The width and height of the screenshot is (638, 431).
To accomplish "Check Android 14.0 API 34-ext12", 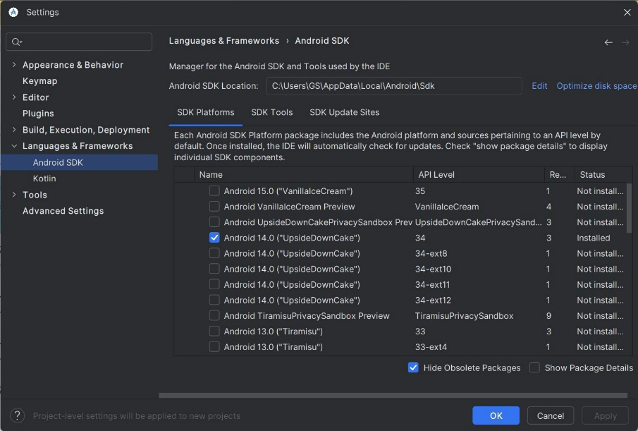I will pyautogui.click(x=214, y=300).
